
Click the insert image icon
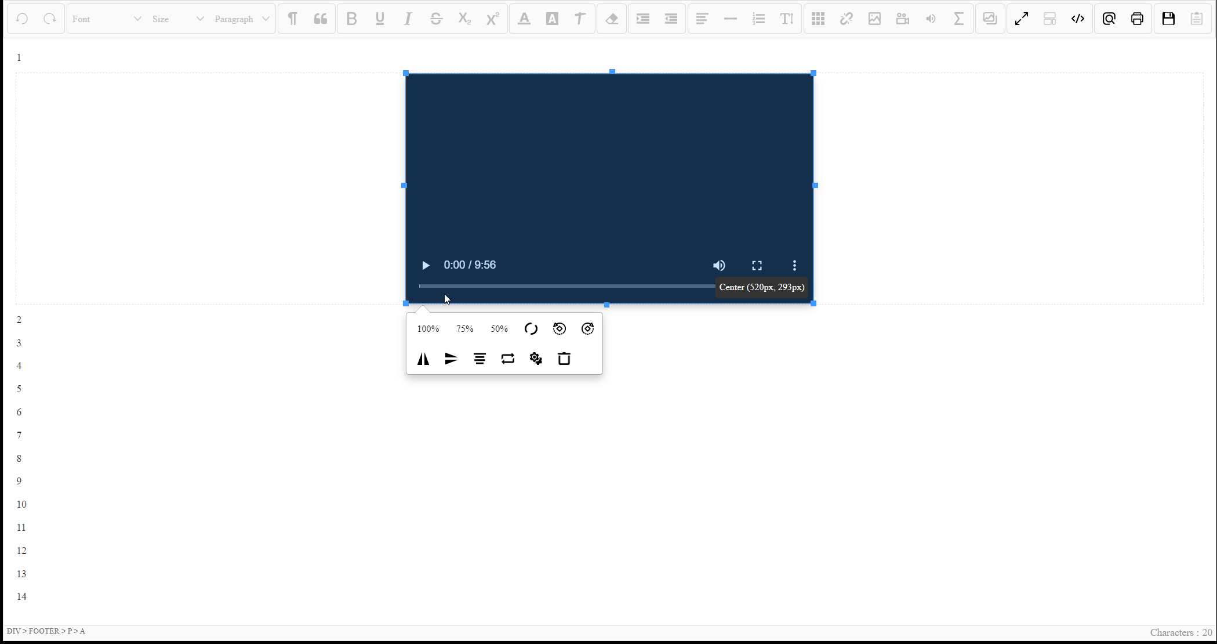tap(874, 19)
